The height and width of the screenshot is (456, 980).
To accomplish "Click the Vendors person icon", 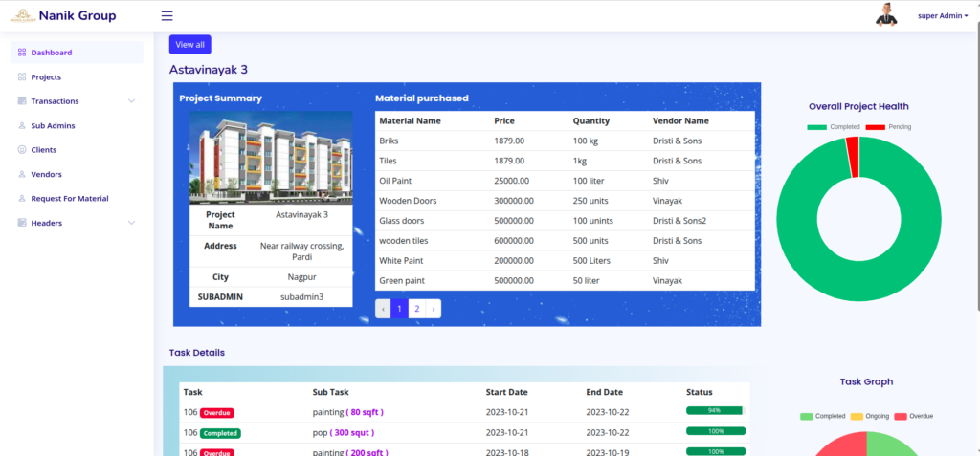I will (22, 174).
